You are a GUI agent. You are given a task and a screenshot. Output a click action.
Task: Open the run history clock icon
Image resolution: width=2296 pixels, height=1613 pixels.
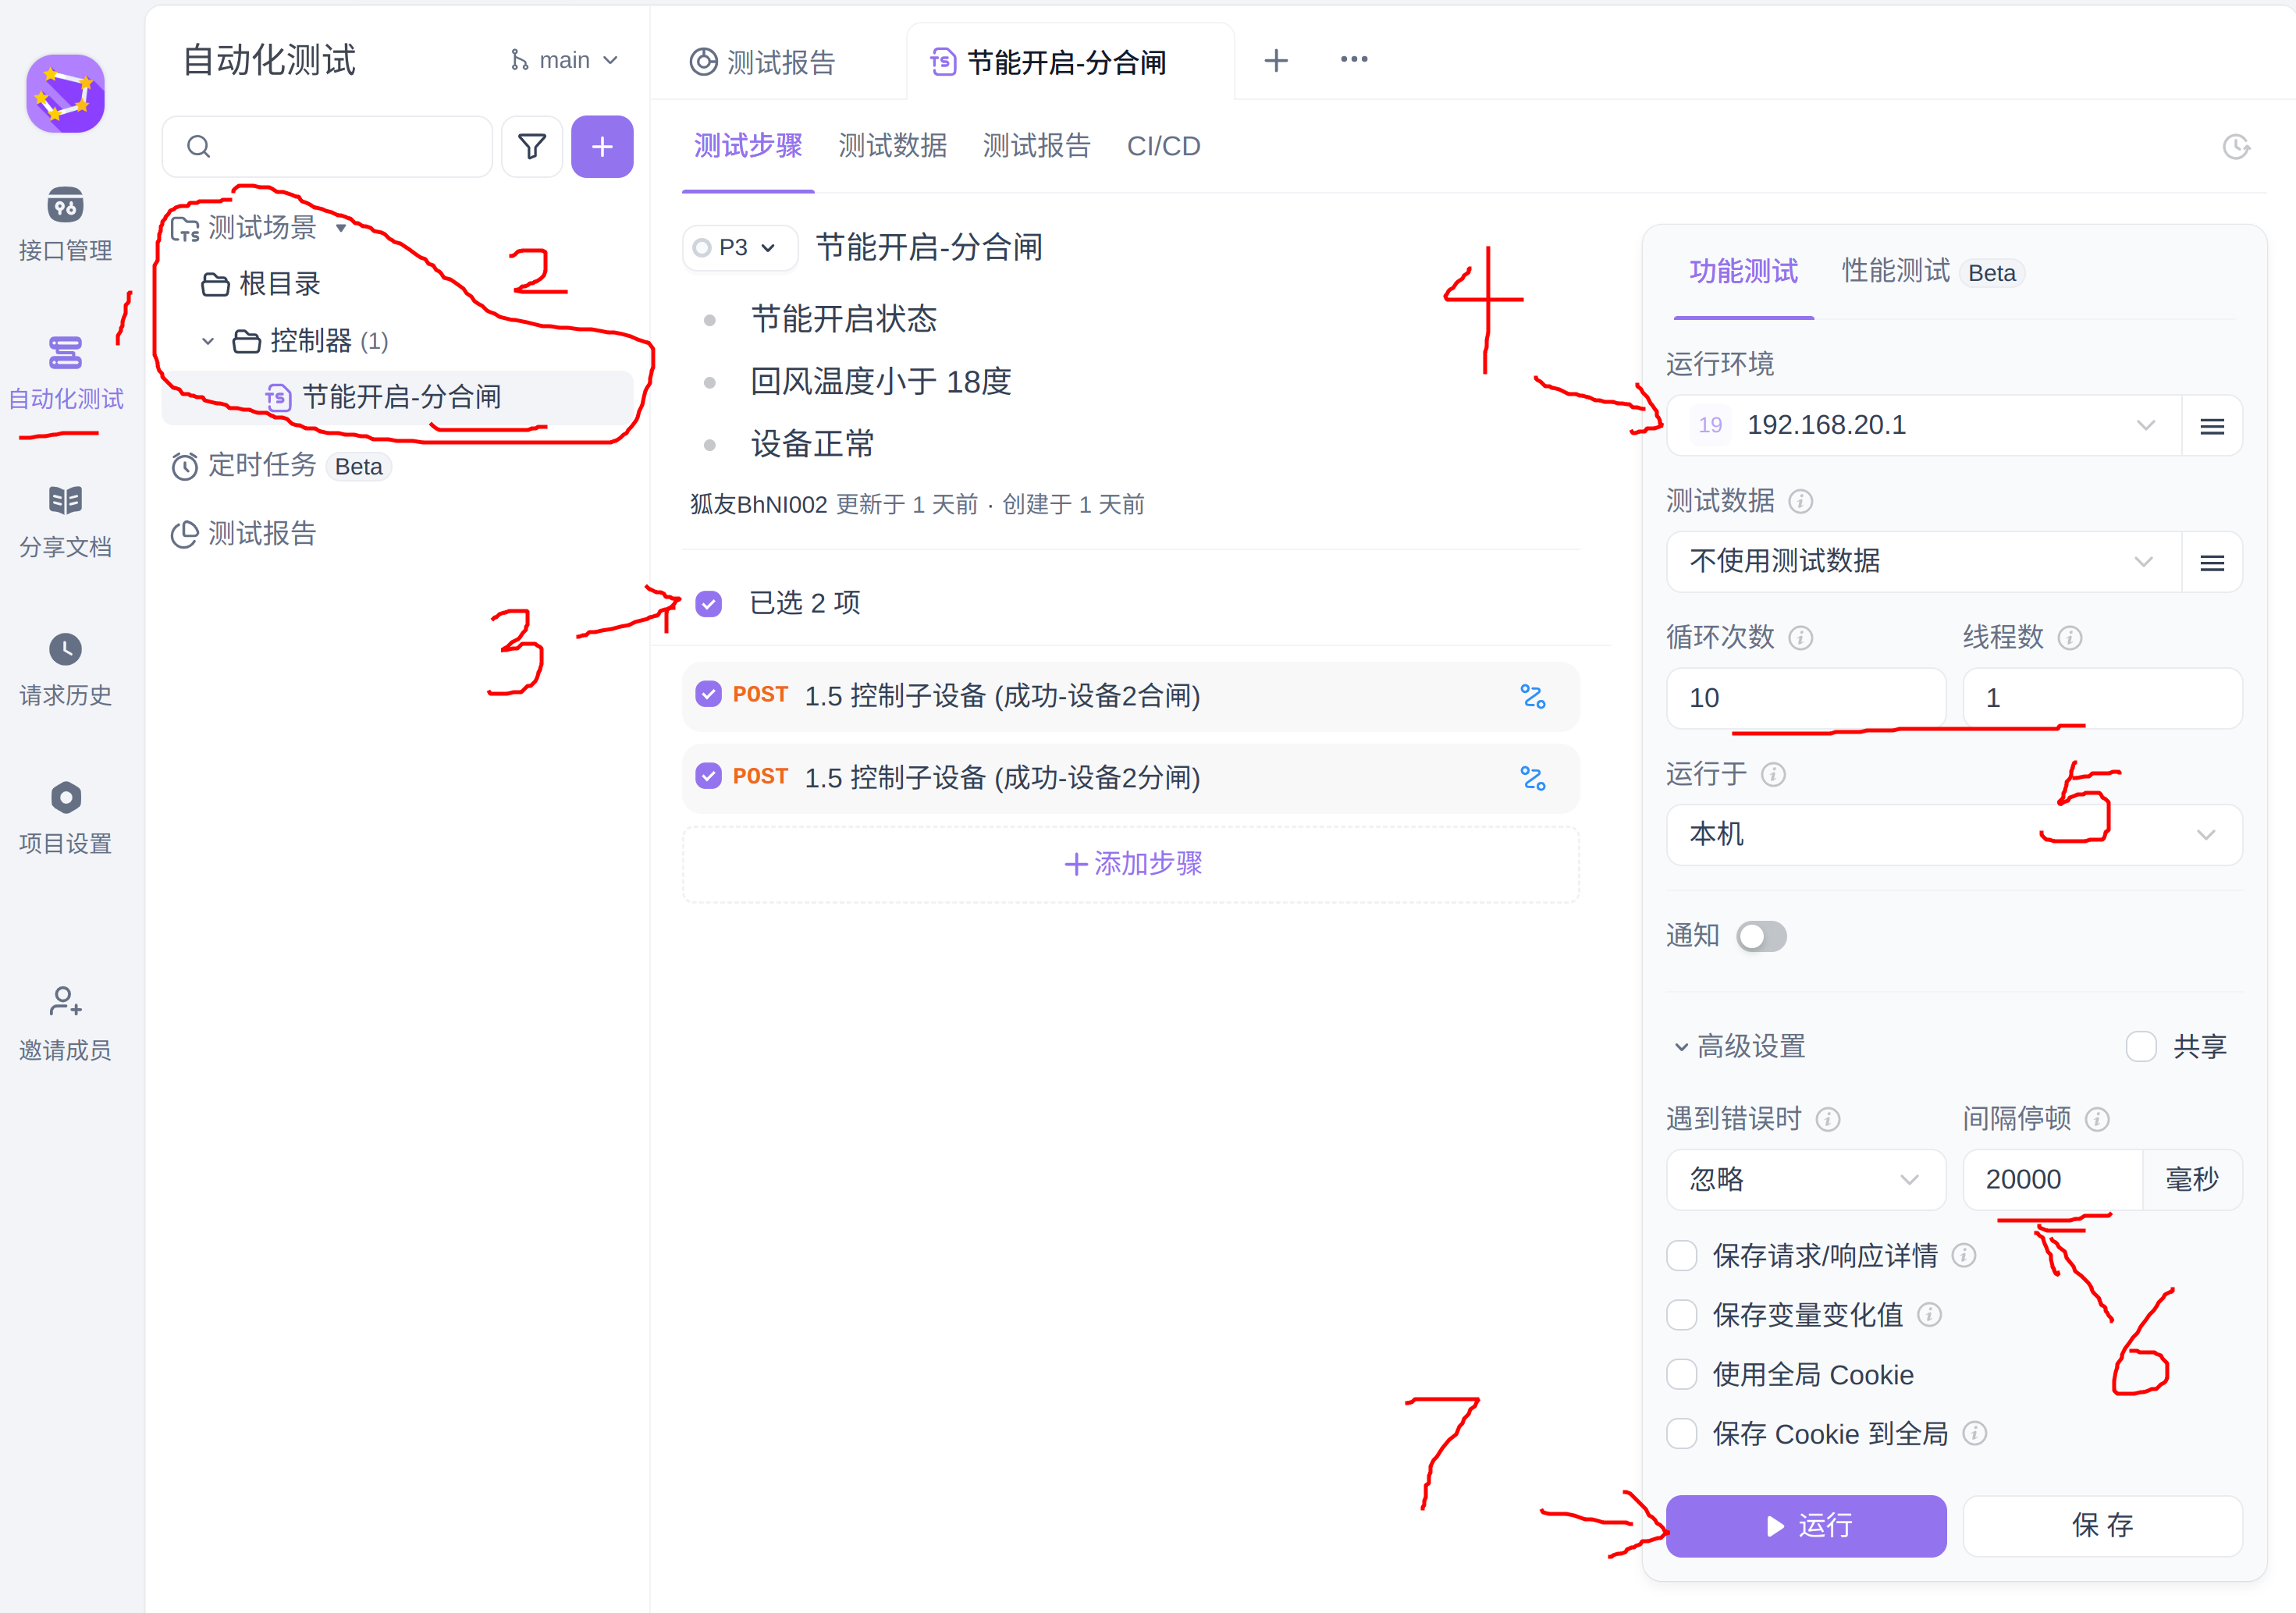(2236, 147)
